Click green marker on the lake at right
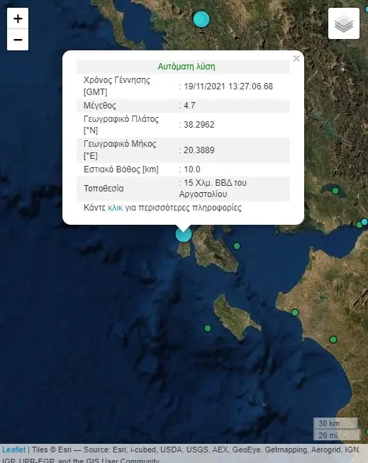The width and height of the screenshot is (368, 463). point(335,191)
